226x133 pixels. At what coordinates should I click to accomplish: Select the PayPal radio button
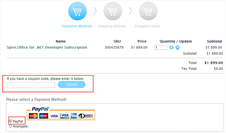(10, 121)
